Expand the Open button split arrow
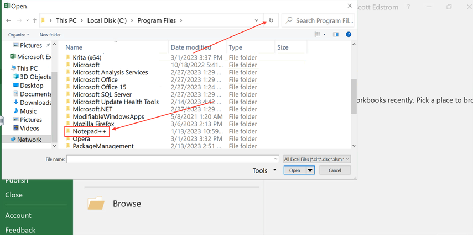Screen dimensions: 473x235 [x=310, y=170]
